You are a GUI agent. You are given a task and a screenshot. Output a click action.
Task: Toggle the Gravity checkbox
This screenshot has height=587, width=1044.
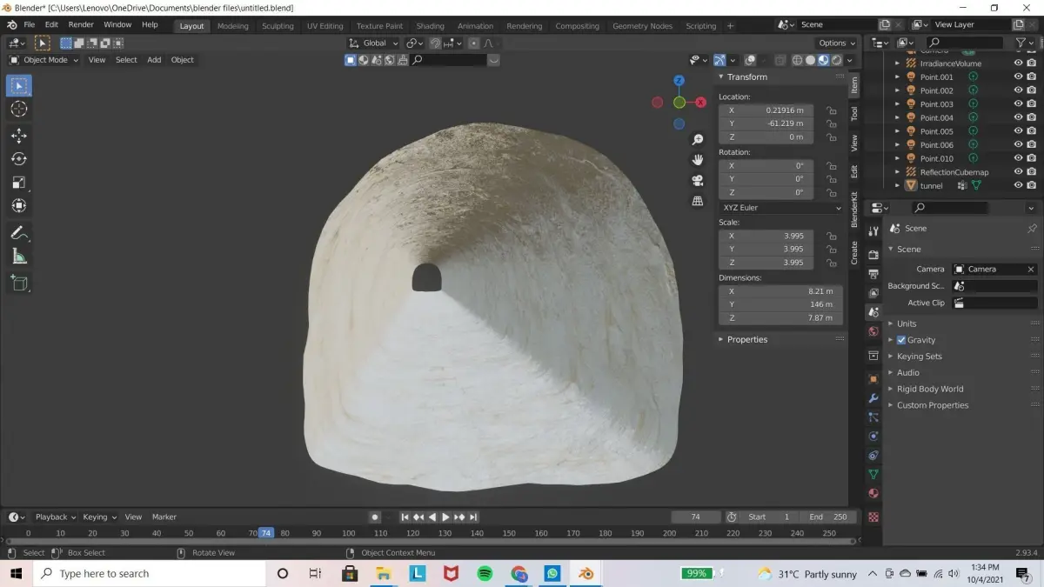click(x=901, y=340)
